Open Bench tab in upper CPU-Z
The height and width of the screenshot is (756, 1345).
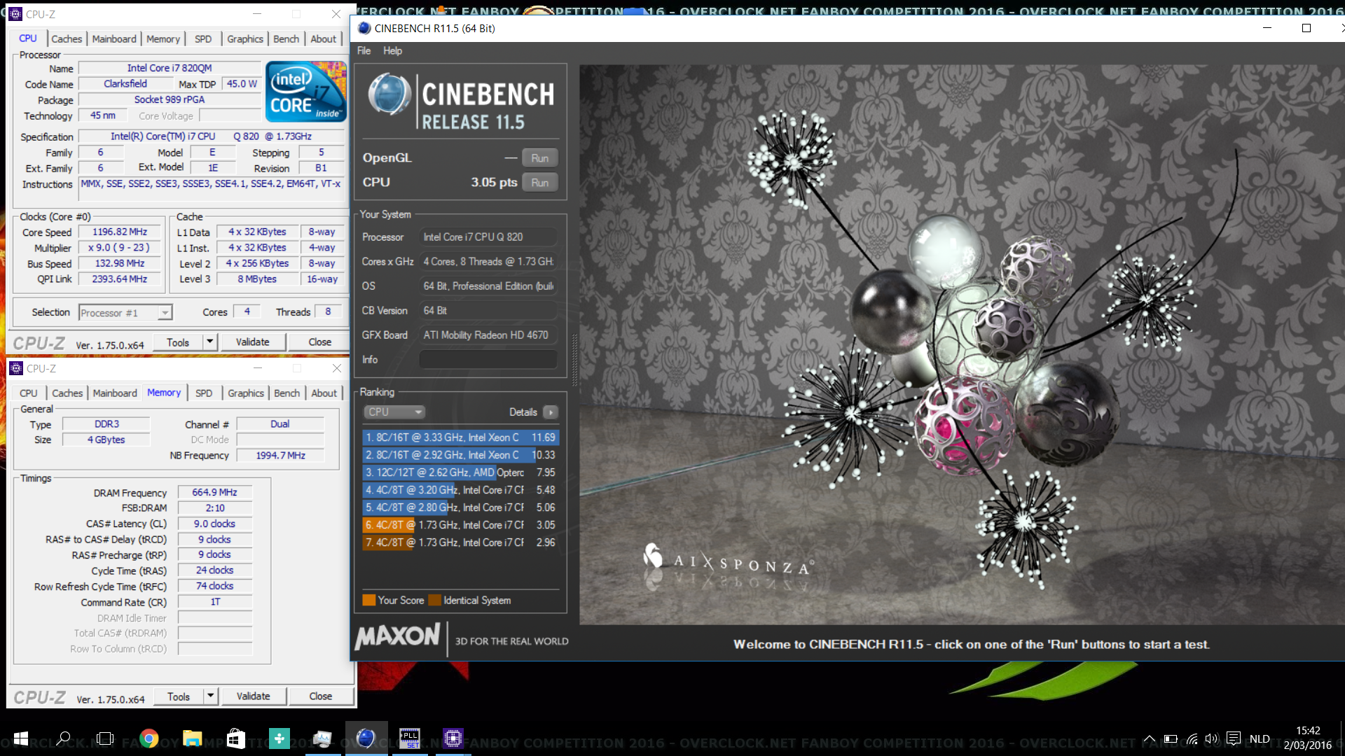pyautogui.click(x=286, y=39)
